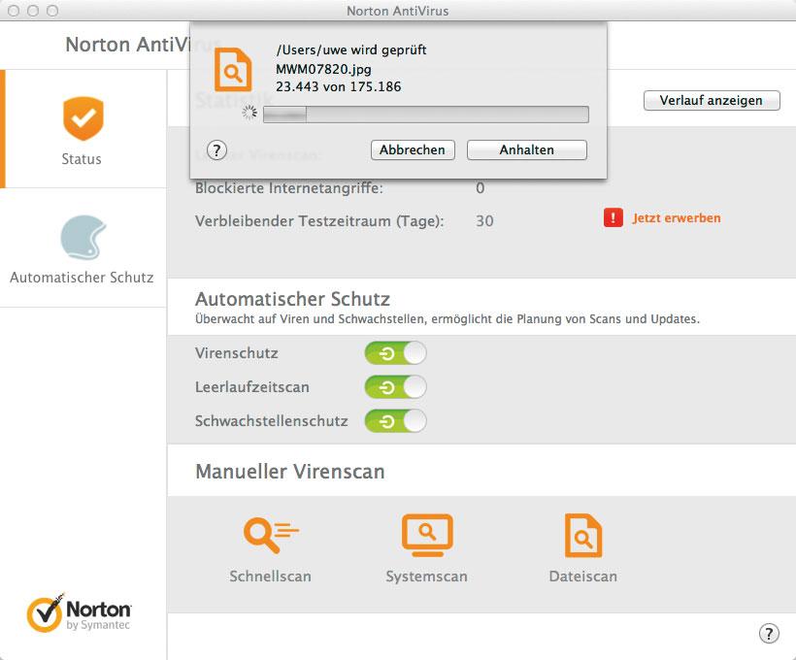Click the file name MWM07820.jpg
Viewport: 796px width, 660px height.
(323, 69)
